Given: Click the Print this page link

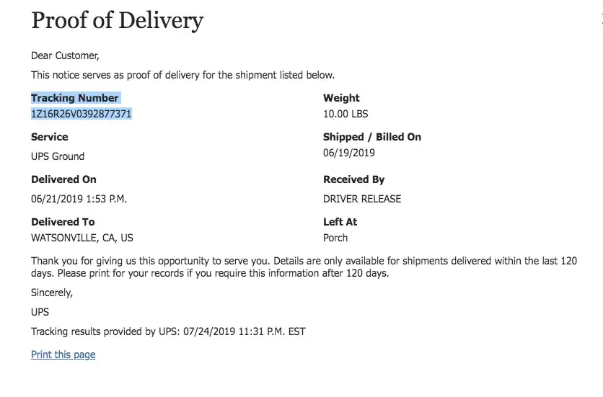Looking at the screenshot, I should tap(63, 354).
